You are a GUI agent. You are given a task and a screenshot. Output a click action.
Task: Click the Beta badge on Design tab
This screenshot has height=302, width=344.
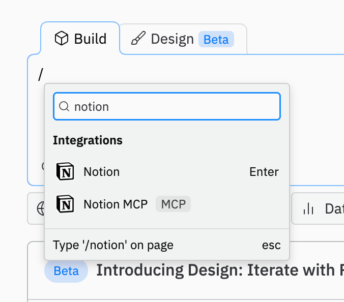tap(216, 40)
